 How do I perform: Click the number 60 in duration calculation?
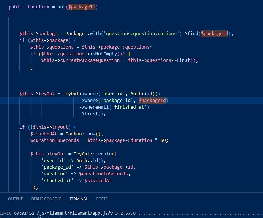pyautogui.click(x=163, y=140)
